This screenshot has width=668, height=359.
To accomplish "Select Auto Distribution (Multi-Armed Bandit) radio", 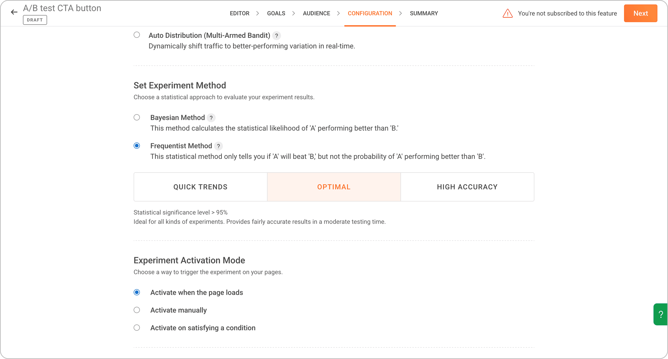I will tap(137, 35).
